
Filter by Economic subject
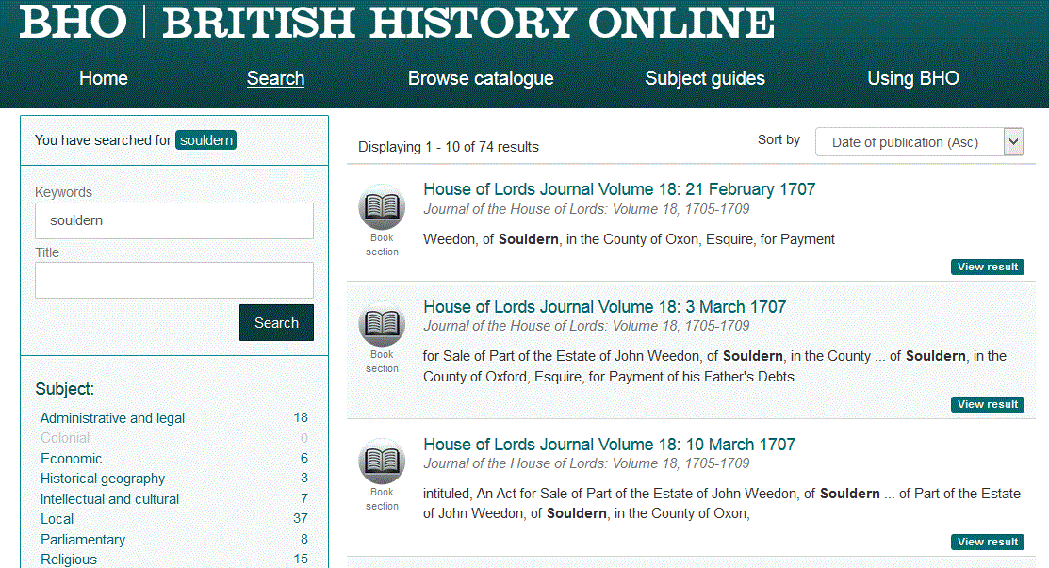click(x=71, y=459)
